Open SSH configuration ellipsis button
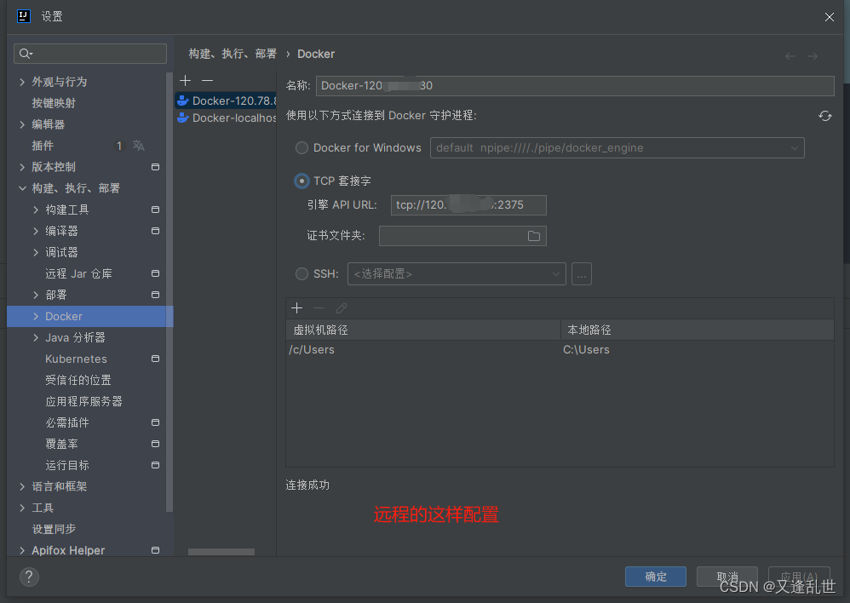 (x=581, y=274)
